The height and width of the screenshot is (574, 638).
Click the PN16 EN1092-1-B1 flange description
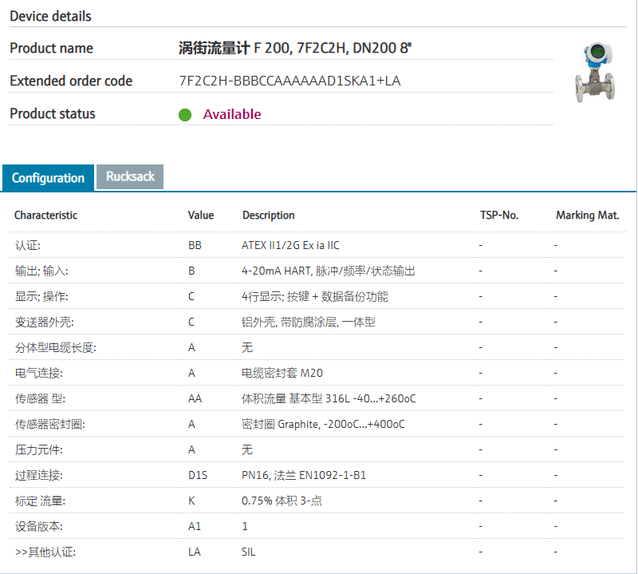point(304,475)
